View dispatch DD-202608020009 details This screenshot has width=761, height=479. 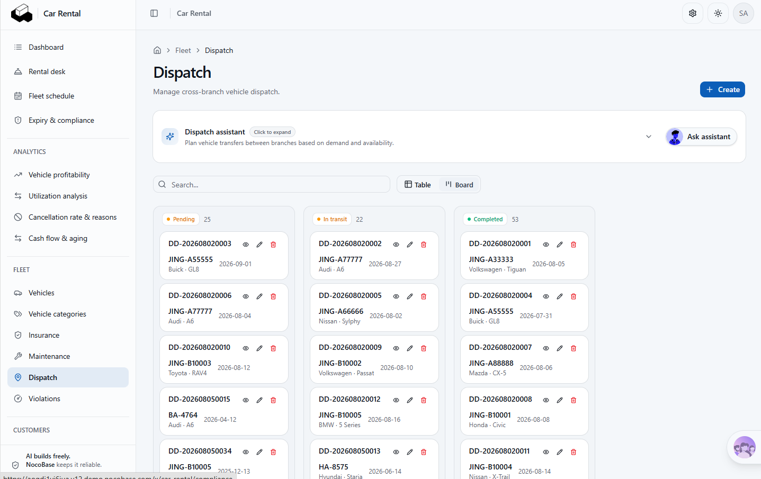396,348
